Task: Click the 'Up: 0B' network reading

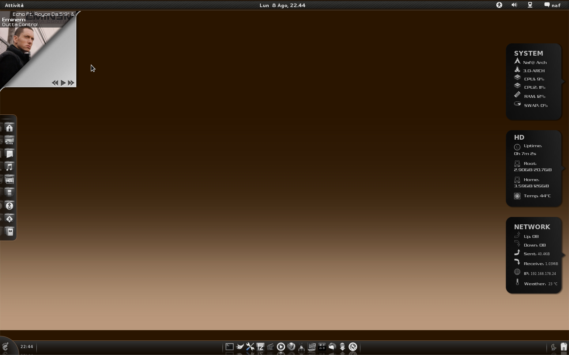Action: [531, 236]
